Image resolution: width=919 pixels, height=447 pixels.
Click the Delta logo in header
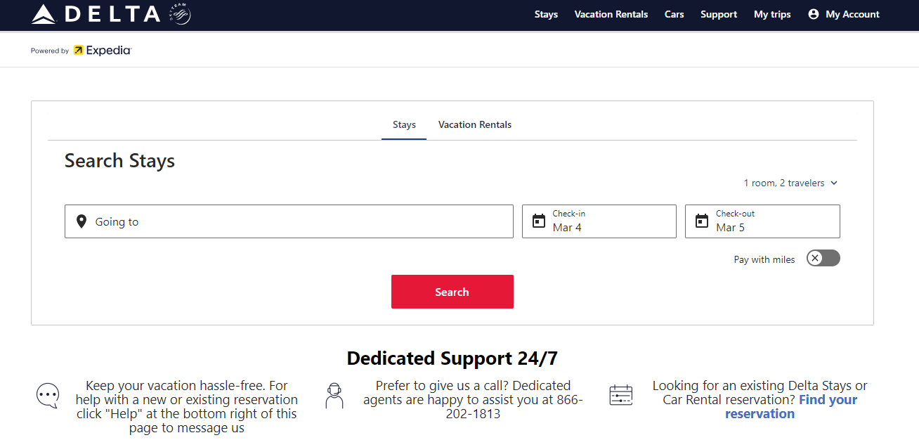pos(96,14)
